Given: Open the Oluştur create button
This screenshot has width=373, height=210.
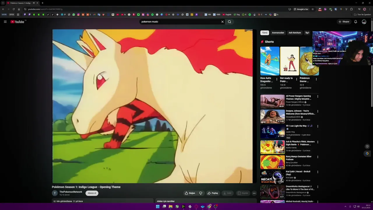Looking at the screenshot, I should [344, 22].
